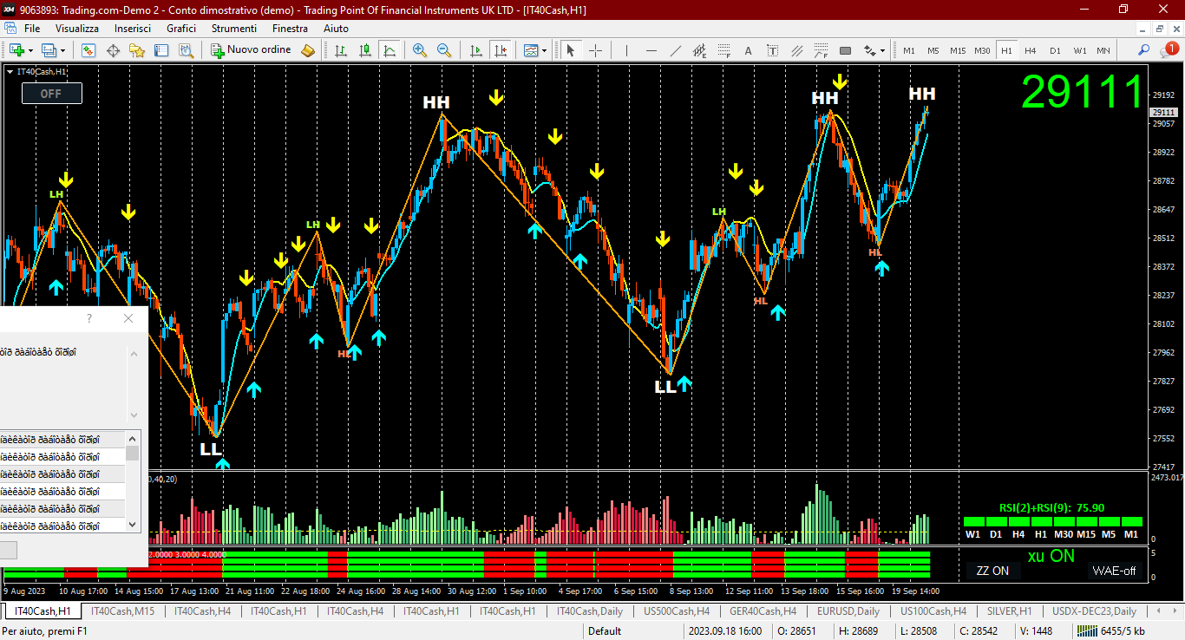
Task: Select the Fibonacci retracement tool
Action: click(724, 50)
